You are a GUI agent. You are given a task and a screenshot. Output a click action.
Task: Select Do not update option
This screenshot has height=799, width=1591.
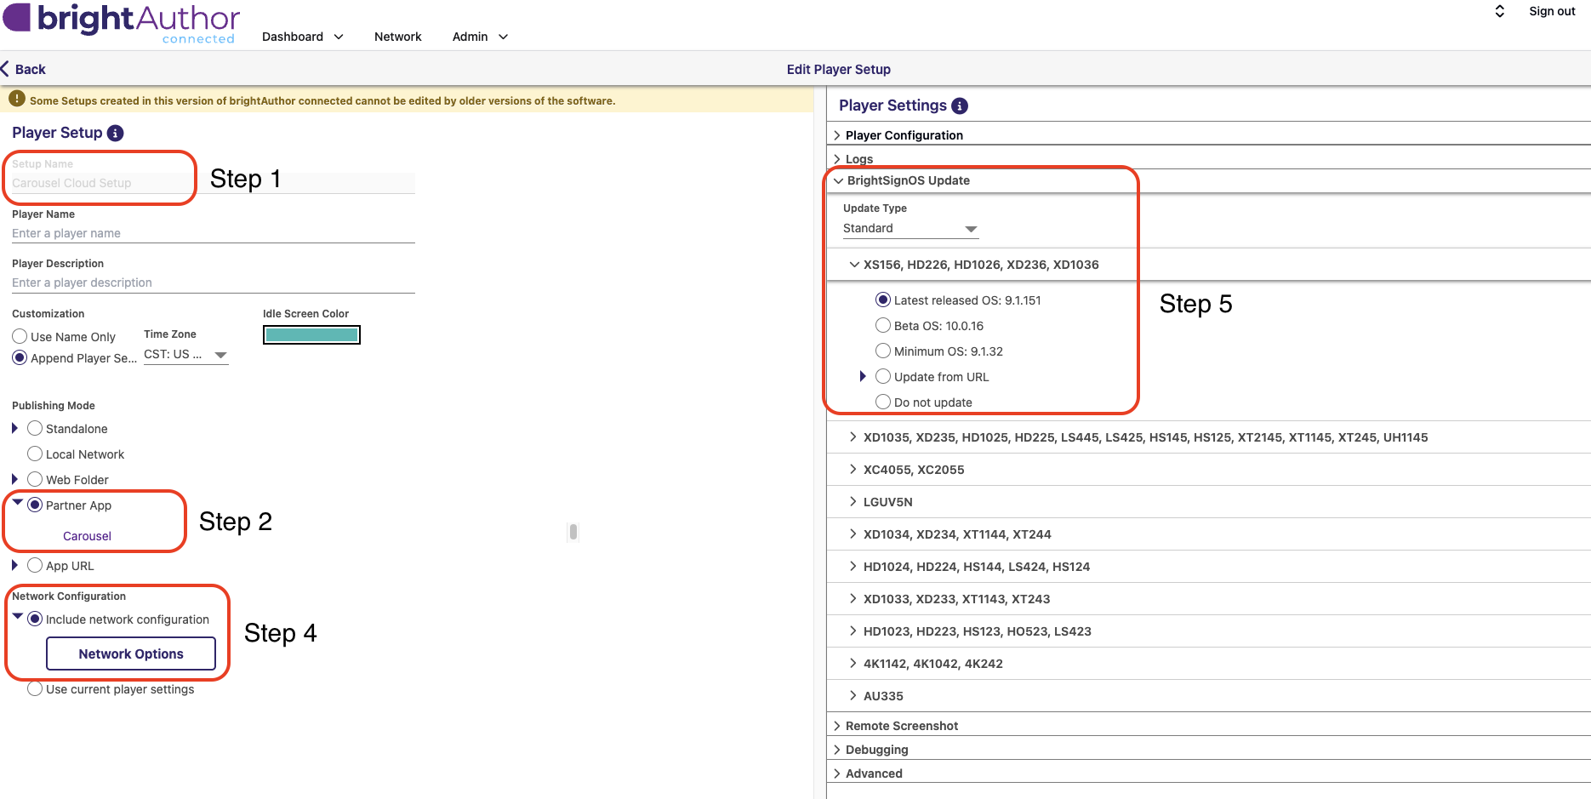tap(883, 402)
